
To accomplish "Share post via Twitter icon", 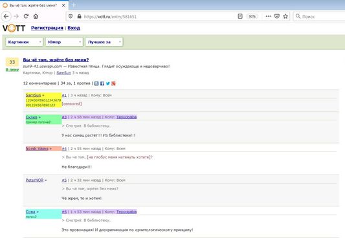I will (x=108, y=83).
